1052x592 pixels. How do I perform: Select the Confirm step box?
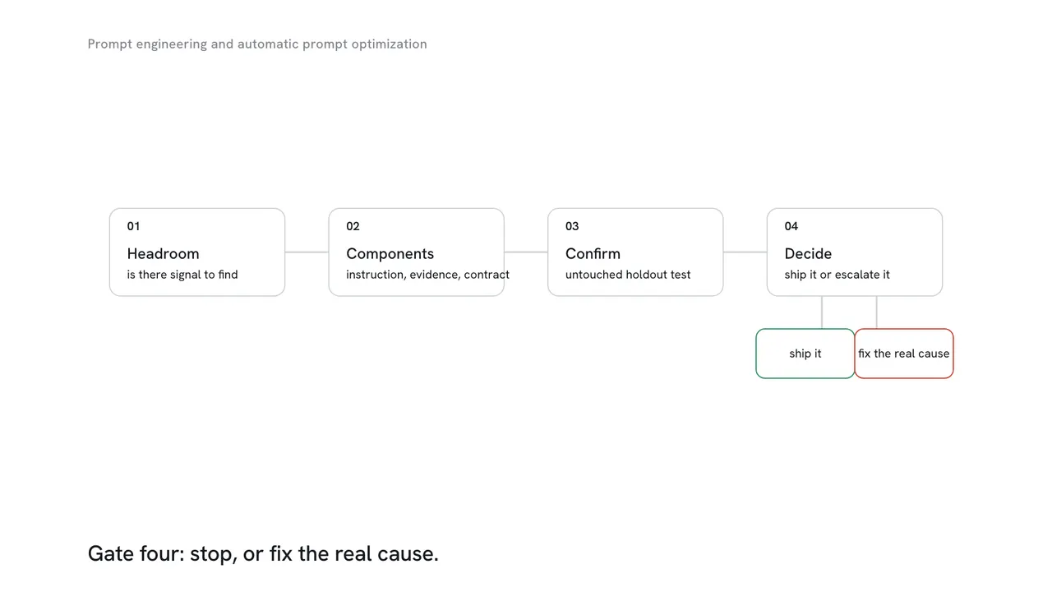(635, 252)
